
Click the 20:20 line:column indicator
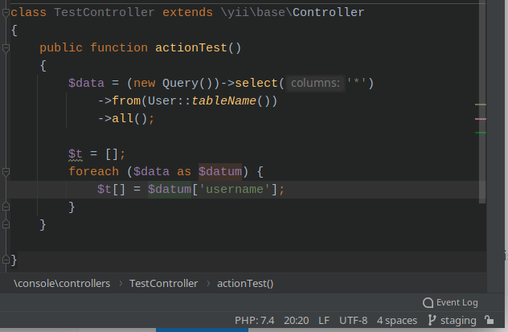tap(296, 320)
